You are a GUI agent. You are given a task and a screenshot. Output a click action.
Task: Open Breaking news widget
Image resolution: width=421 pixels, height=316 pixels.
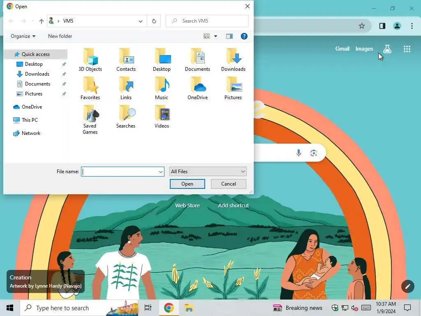(298, 308)
